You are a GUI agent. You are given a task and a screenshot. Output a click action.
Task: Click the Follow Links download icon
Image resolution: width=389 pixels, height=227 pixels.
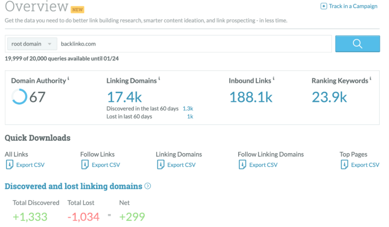[x=85, y=164]
